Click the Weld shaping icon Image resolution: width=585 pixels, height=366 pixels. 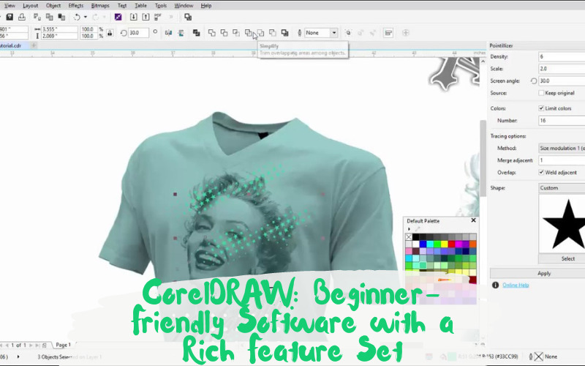pos(211,33)
